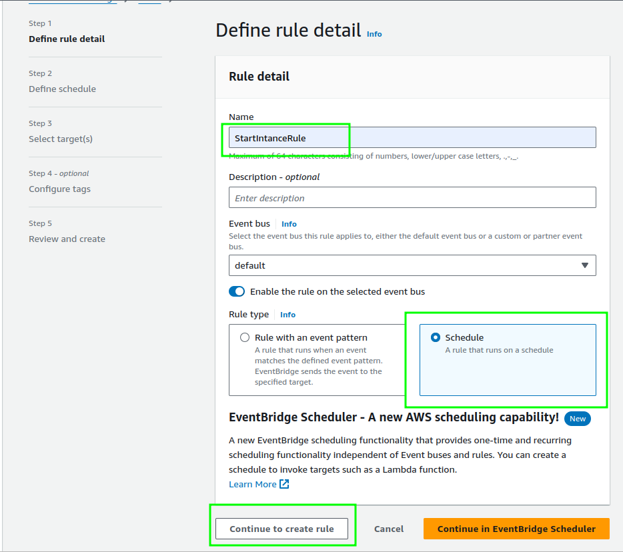623x552 pixels.
Task: Click the New badge next to EventBridge Scheduler
Action: click(x=577, y=419)
